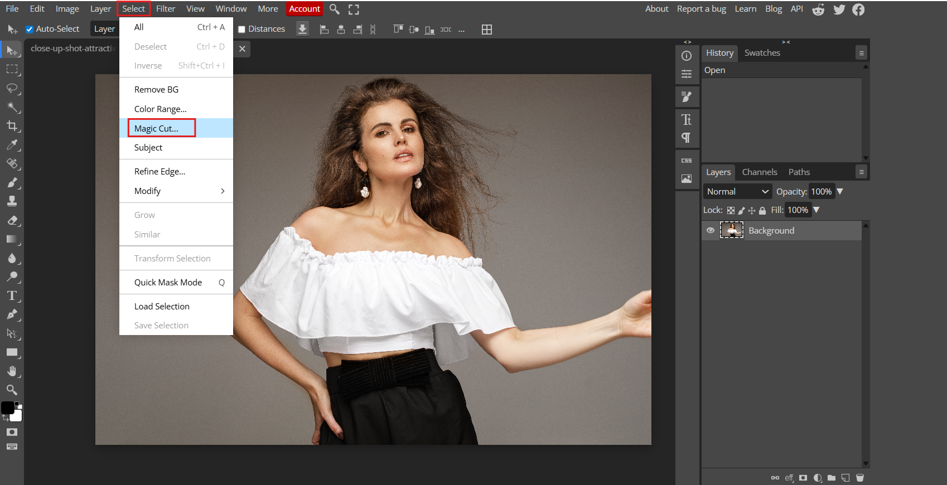Screen dimensions: 947x485
Task: Pick the Type tool in left toolbar
Action: (x=12, y=296)
